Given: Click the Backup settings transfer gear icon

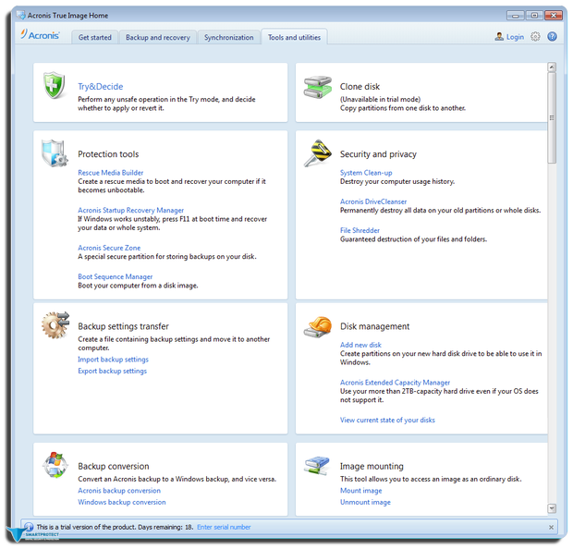Looking at the screenshot, I should pyautogui.click(x=55, y=325).
